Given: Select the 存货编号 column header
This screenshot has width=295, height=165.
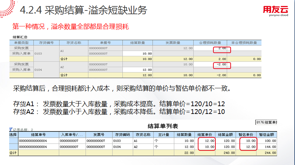Looking at the screenshot, I should [46, 43].
